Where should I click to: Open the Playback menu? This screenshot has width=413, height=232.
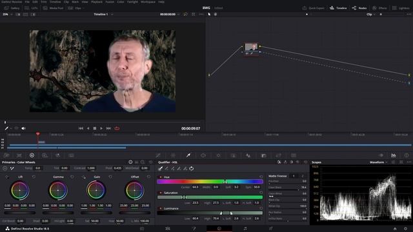coord(97,1)
